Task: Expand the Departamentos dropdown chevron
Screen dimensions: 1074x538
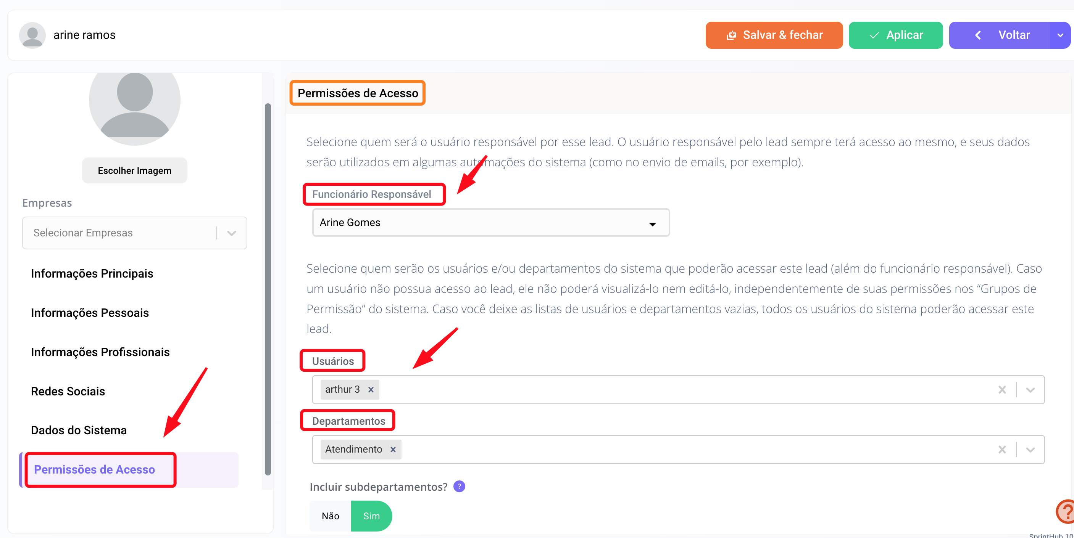Action: click(x=1030, y=449)
